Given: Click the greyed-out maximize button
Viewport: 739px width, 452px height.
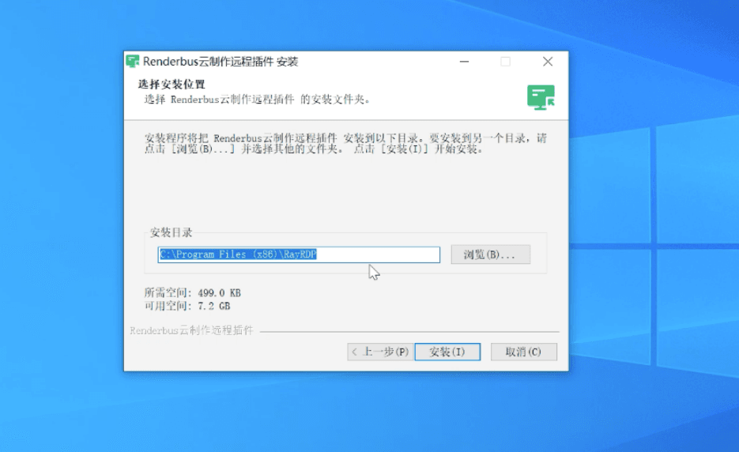Looking at the screenshot, I should pos(505,62).
